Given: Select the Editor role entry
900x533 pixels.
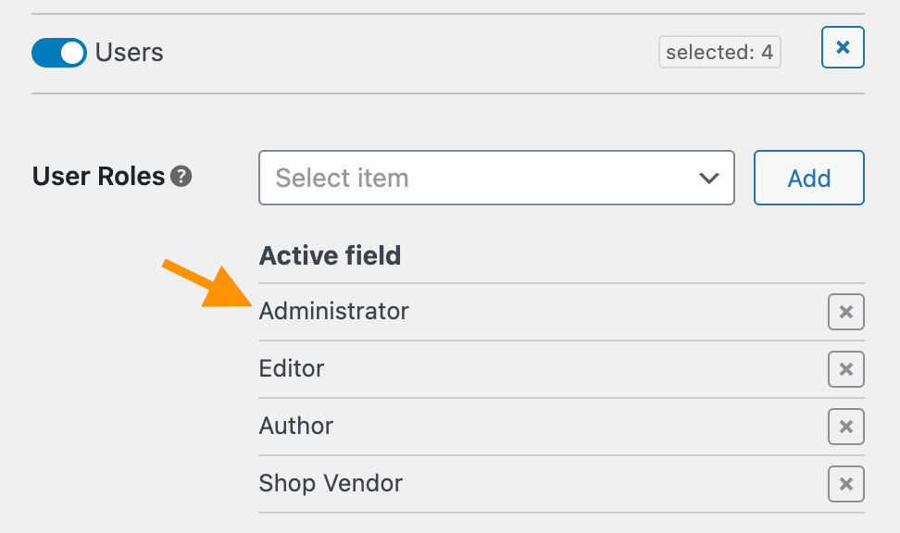Looking at the screenshot, I should click(292, 368).
